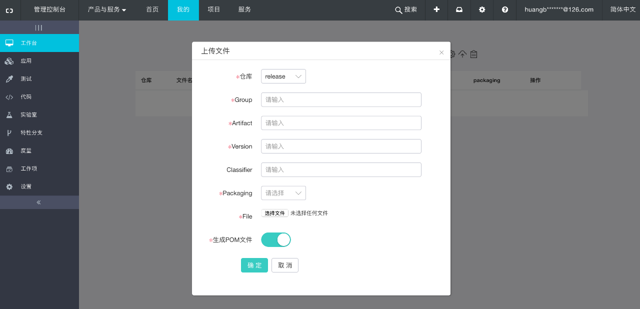Click the 仓库 column header in table
This screenshot has width=640, height=309.
[x=146, y=80]
